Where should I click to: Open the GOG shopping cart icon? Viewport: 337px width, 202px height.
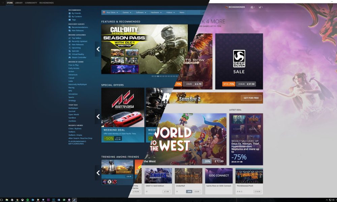click(x=260, y=7)
